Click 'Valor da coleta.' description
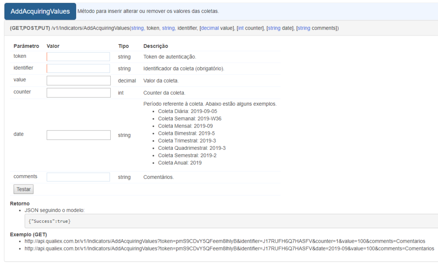Viewport: 438px width, 265px height. (x=161, y=81)
